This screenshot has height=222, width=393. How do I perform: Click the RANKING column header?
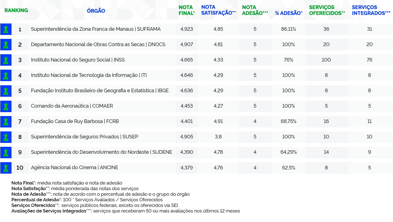tap(16, 10)
